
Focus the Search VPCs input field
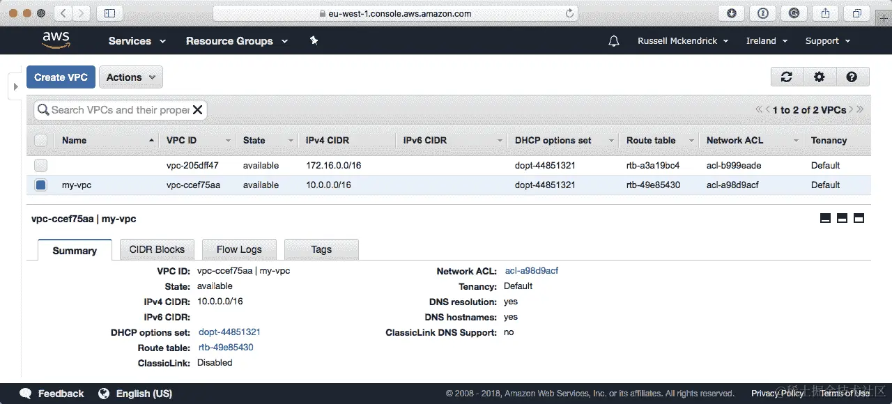(120, 110)
